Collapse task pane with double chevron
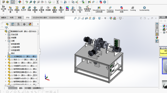The width and height of the screenshot is (167, 93). click(161, 17)
